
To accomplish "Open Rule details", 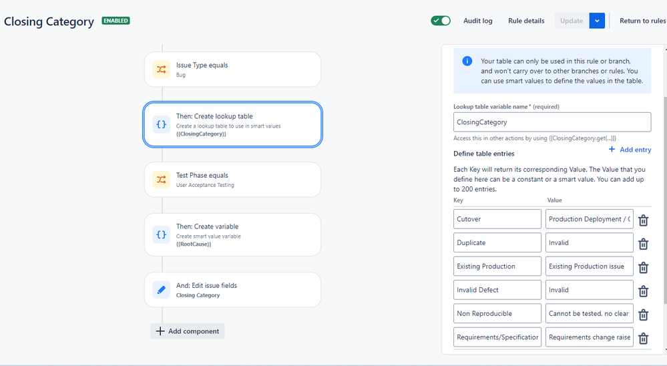I will [x=526, y=21].
